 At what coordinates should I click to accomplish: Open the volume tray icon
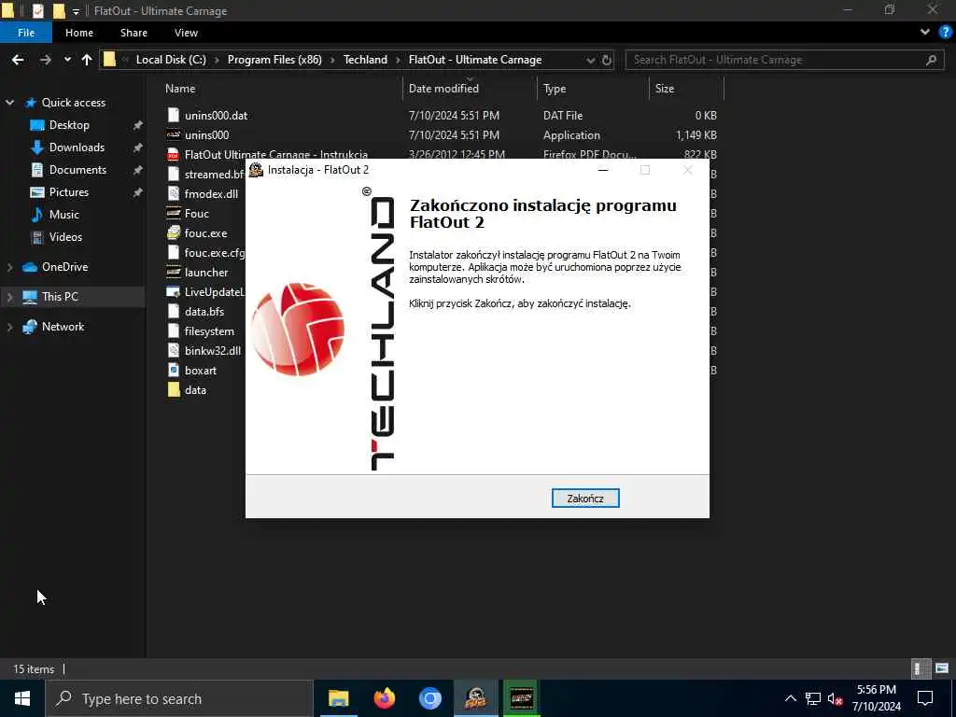836,698
